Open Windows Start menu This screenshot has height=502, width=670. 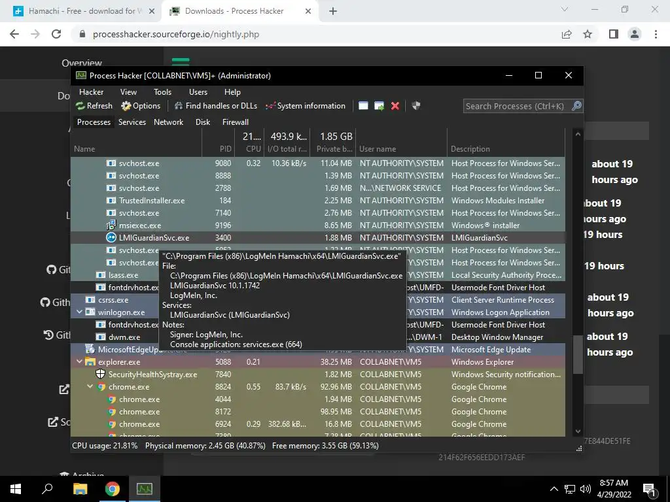click(x=16, y=489)
